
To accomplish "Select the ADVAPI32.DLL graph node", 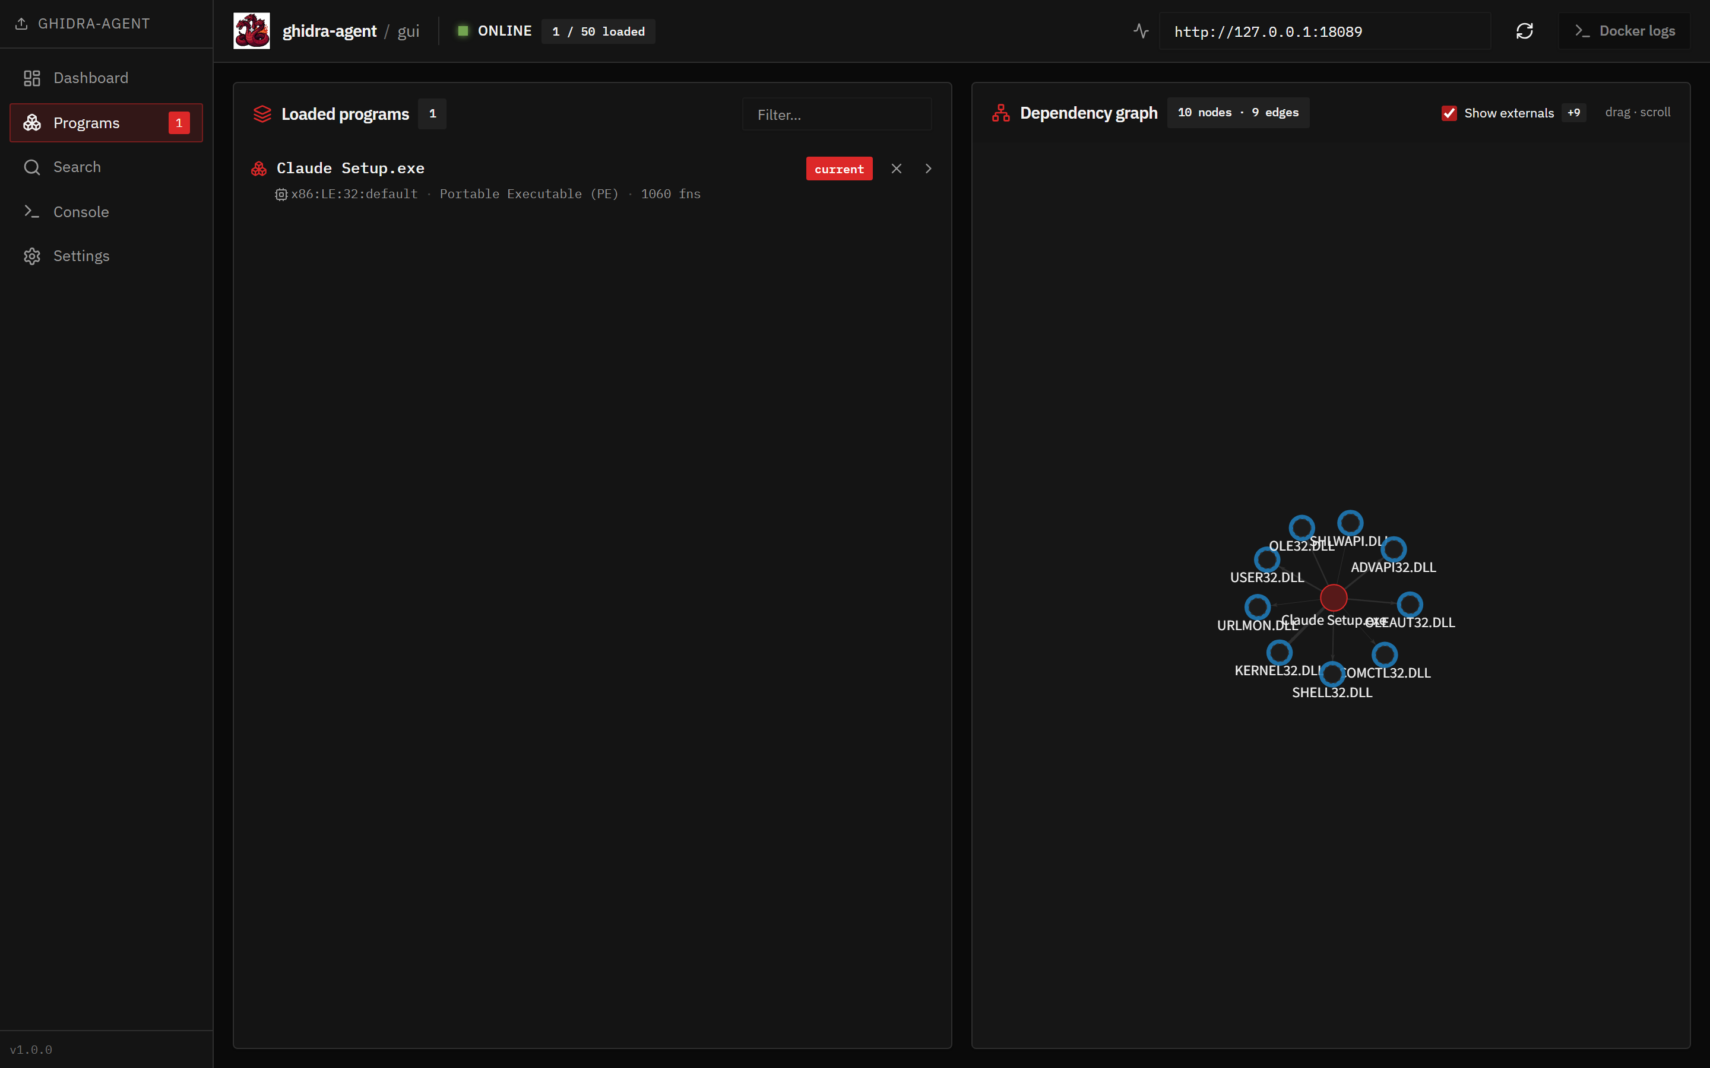I will 1394,549.
